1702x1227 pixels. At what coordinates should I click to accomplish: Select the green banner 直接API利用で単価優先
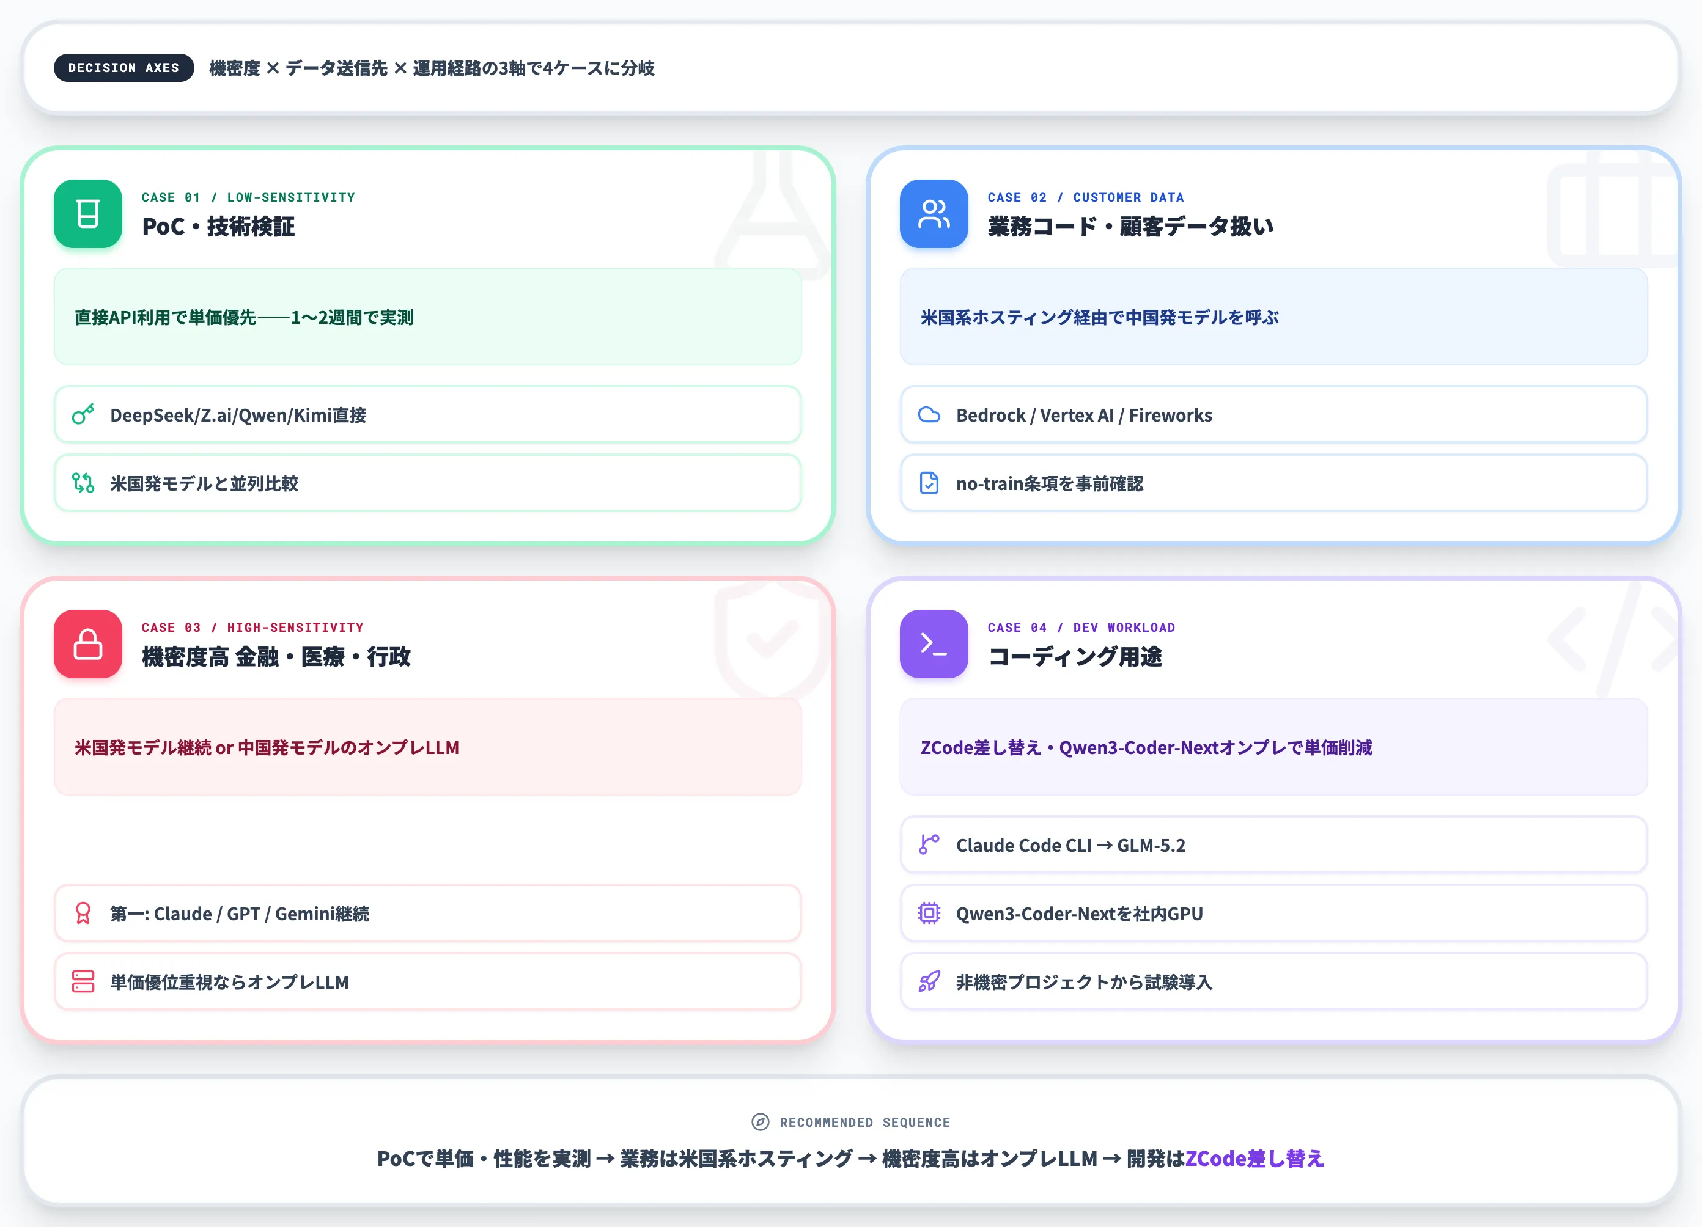click(x=428, y=317)
